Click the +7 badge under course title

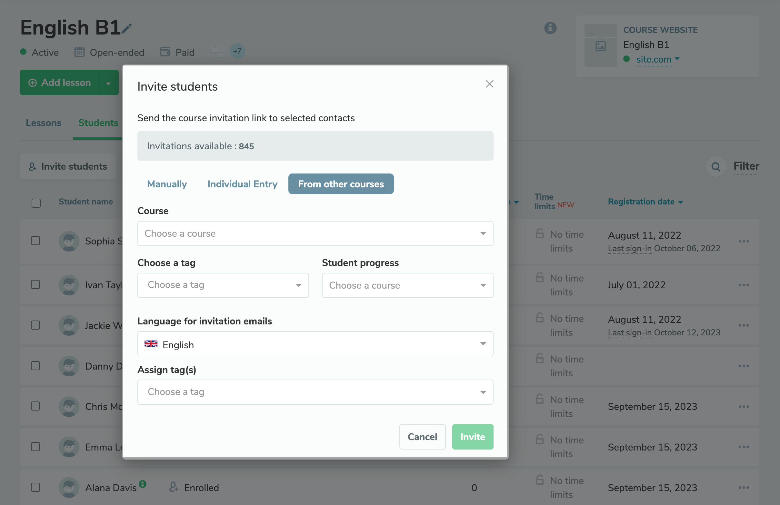click(x=237, y=52)
